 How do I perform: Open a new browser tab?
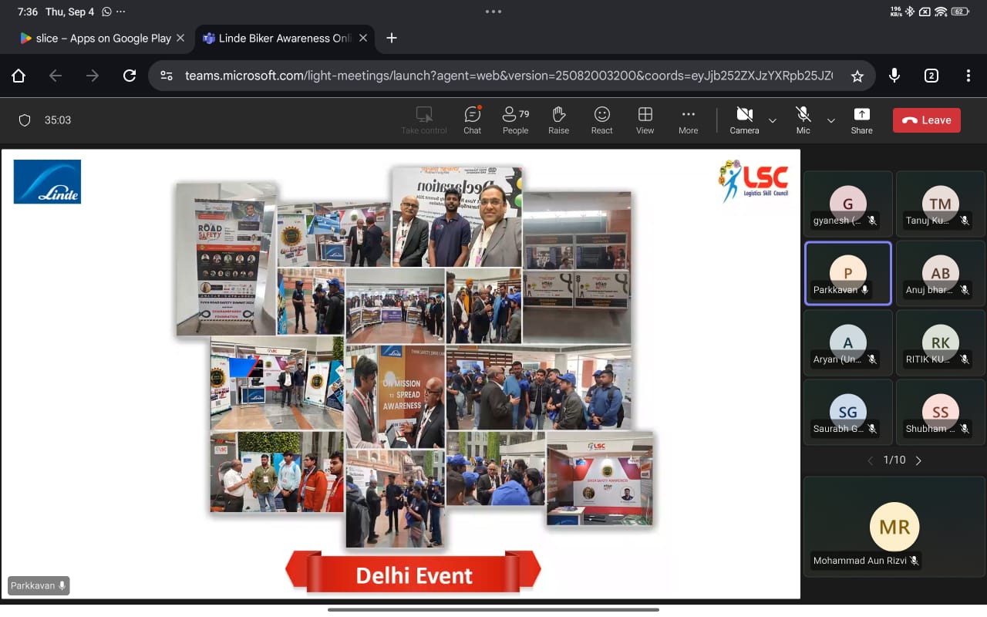tap(391, 38)
